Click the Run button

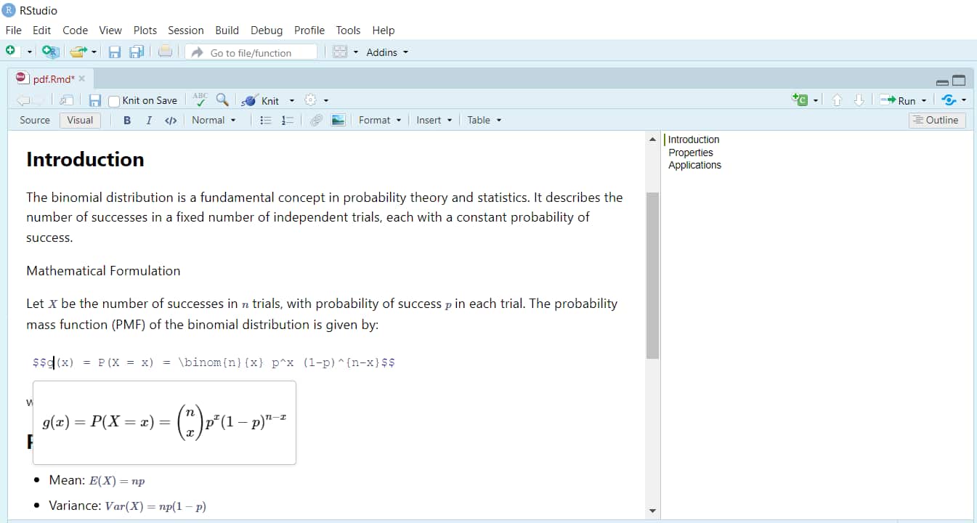[901, 100]
